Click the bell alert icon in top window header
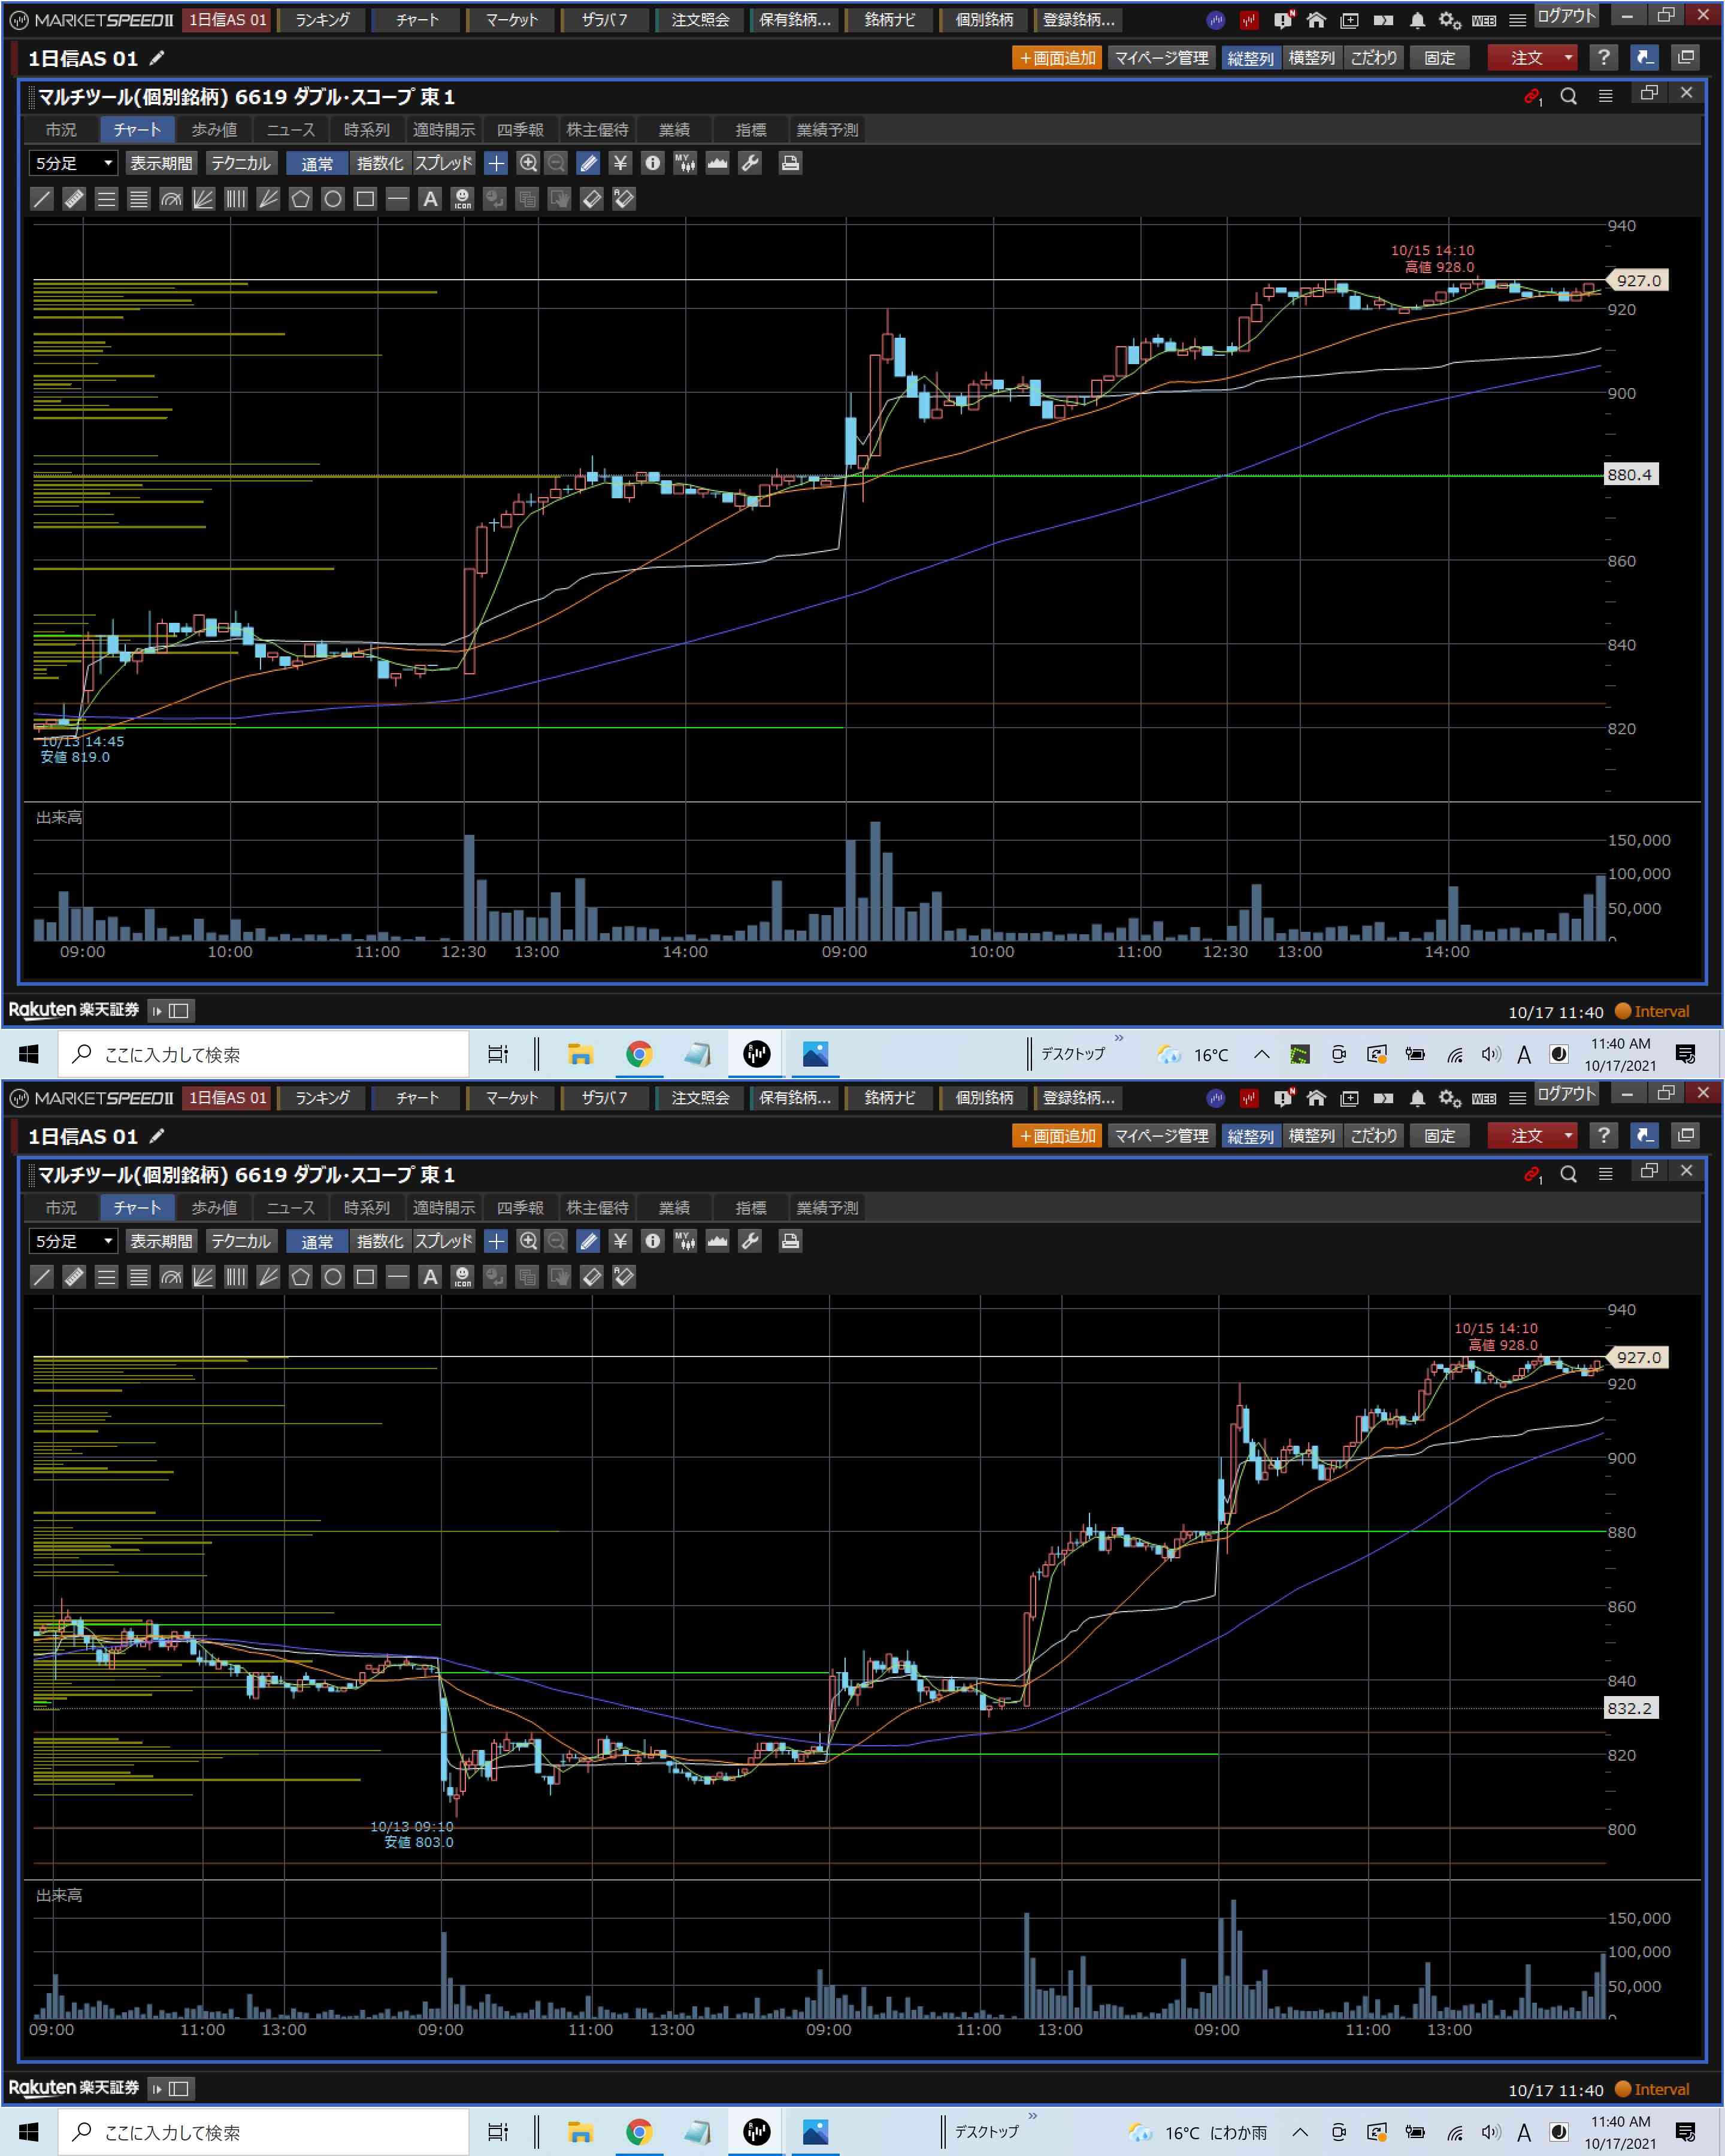 coord(1417,20)
